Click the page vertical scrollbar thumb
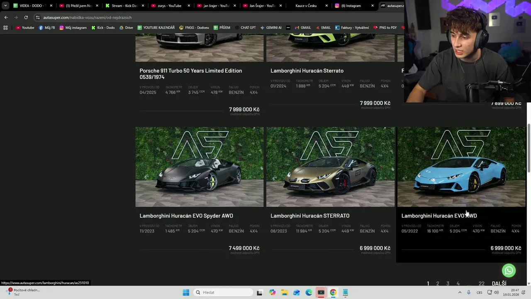531x299 pixels. pyautogui.click(x=529, y=147)
